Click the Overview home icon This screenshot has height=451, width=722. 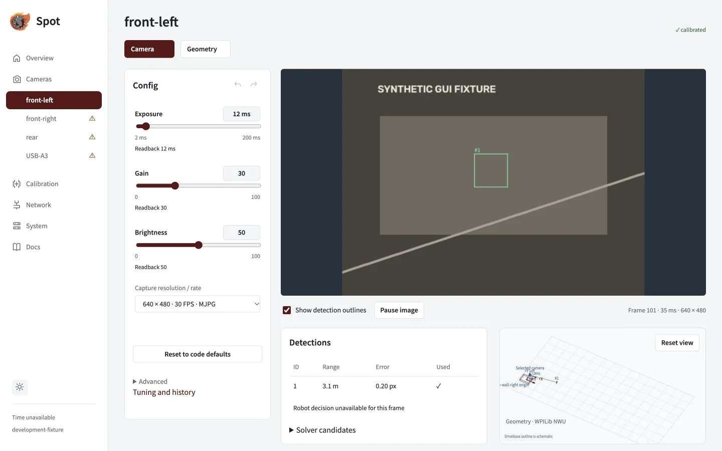pos(17,58)
